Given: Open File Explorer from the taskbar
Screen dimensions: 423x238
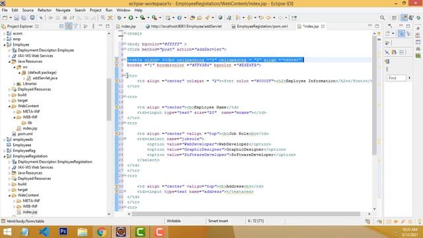Looking at the screenshot, I should (83, 232).
